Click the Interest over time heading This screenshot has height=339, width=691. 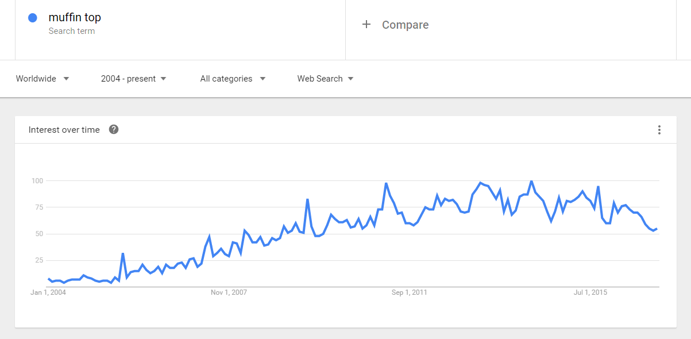[64, 130]
